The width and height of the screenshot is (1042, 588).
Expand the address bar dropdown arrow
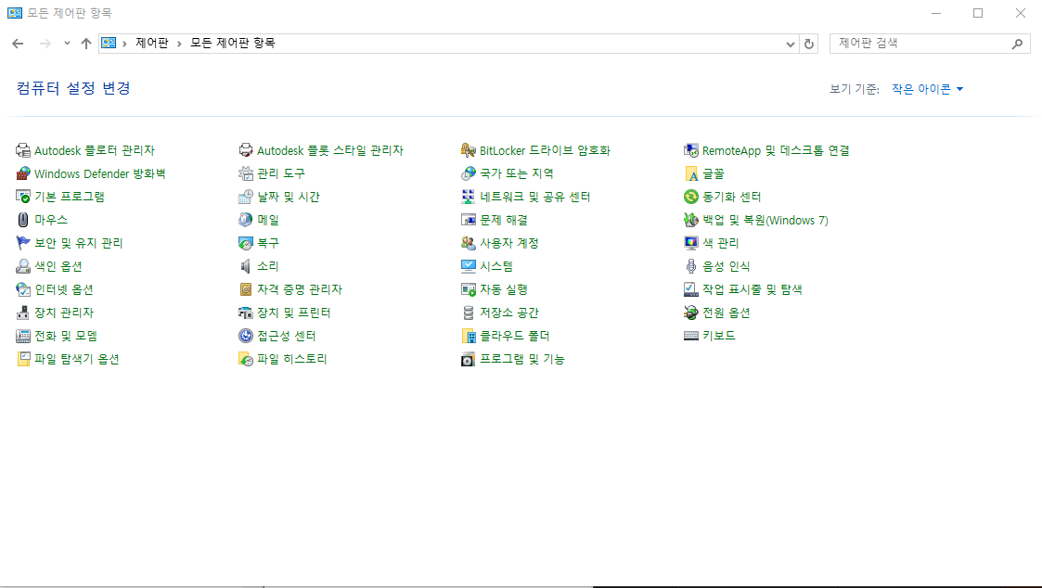[x=790, y=43]
